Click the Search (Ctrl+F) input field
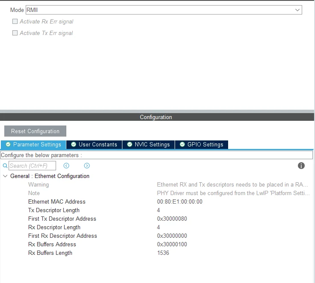 (x=32, y=166)
